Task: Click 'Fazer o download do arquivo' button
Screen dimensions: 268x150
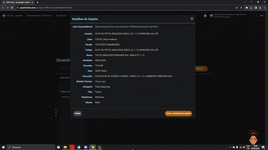Action: coord(178,113)
